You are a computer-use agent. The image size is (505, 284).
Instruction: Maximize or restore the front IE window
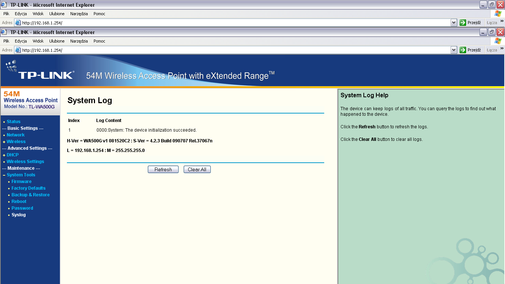[492, 32]
